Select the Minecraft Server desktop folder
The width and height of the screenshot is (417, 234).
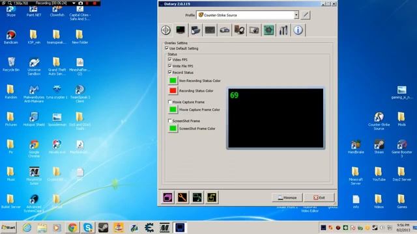pyautogui.click(x=356, y=175)
